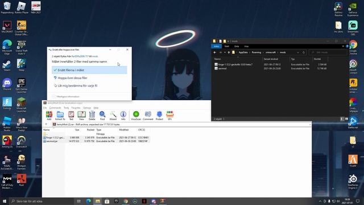Click the Delete trash icon in WinRAR
The image size is (364, 205).
click(x=92, y=115)
